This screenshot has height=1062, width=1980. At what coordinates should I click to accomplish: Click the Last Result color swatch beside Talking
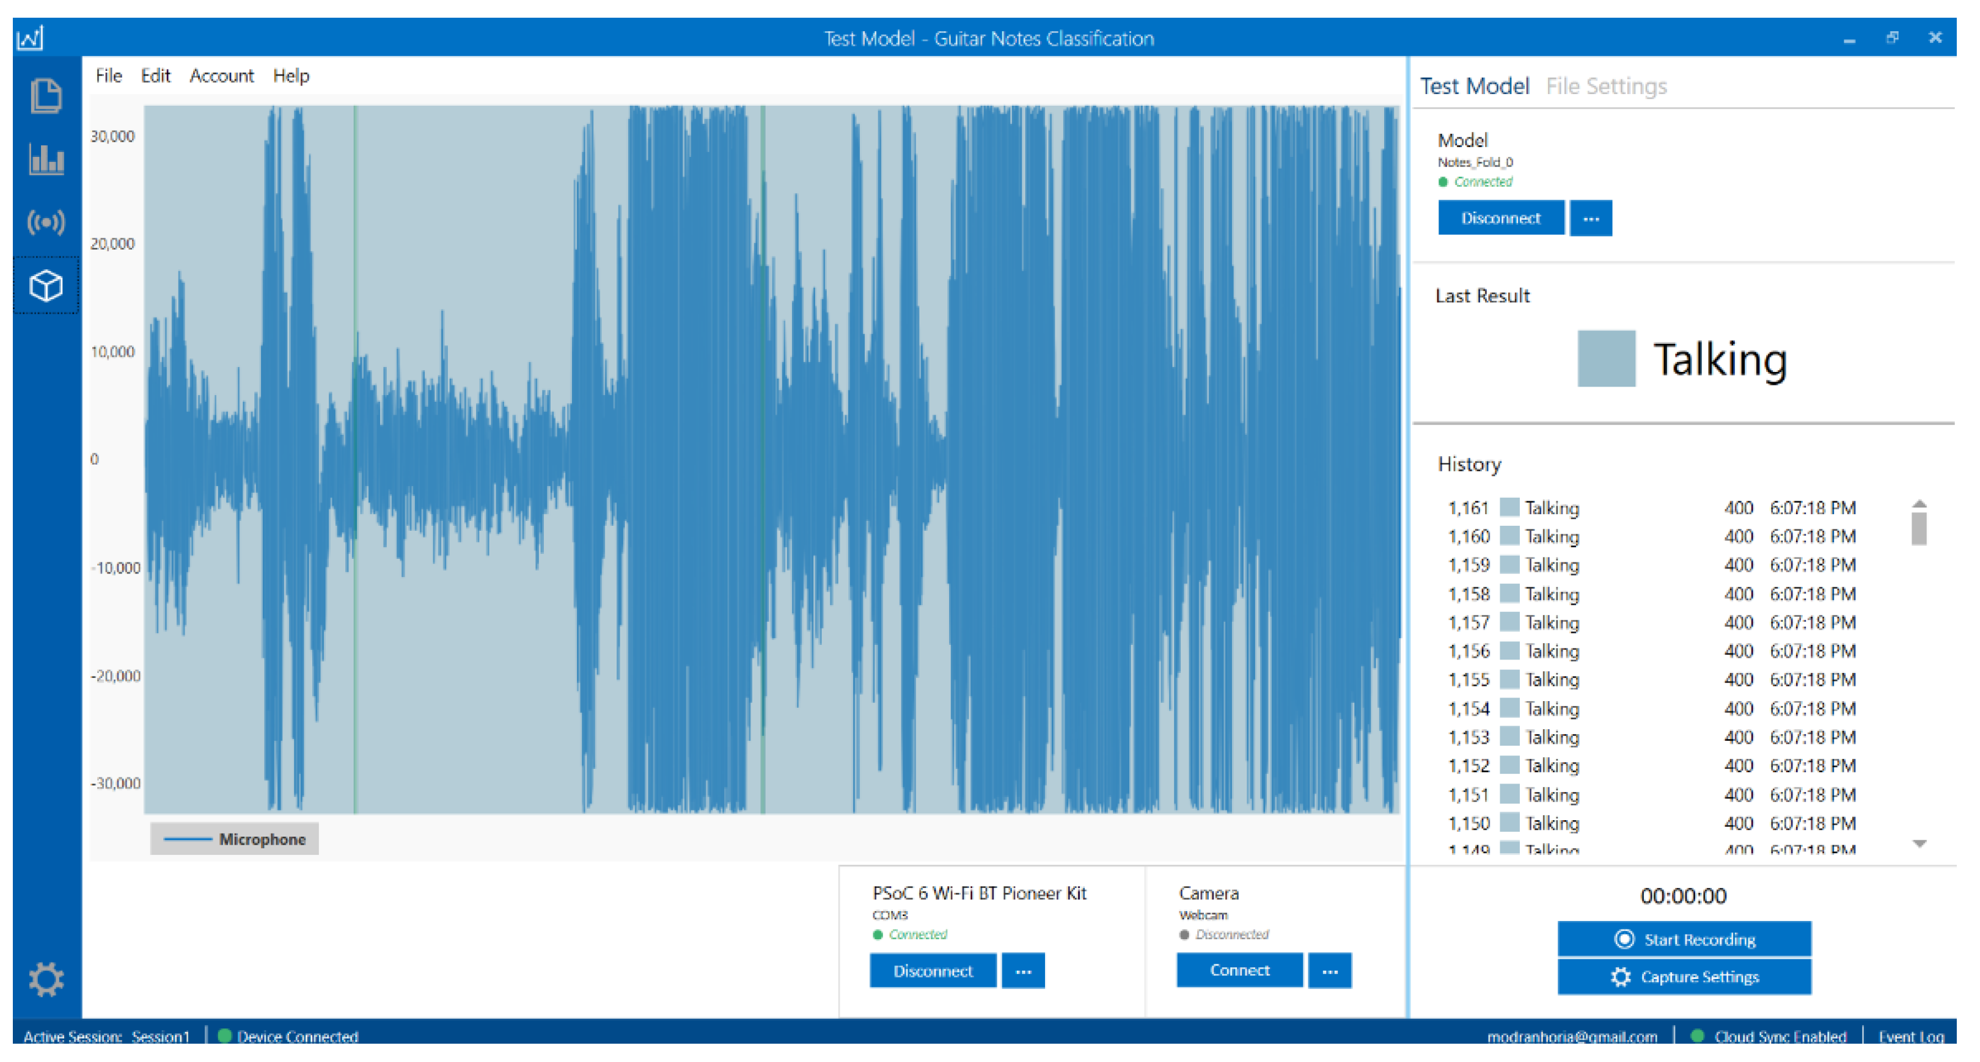click(x=1605, y=358)
